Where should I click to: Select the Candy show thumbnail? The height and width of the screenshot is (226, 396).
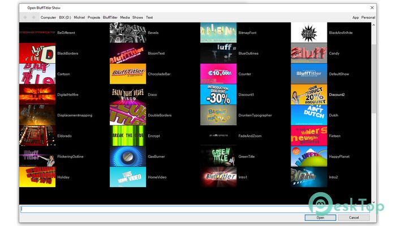309,53
